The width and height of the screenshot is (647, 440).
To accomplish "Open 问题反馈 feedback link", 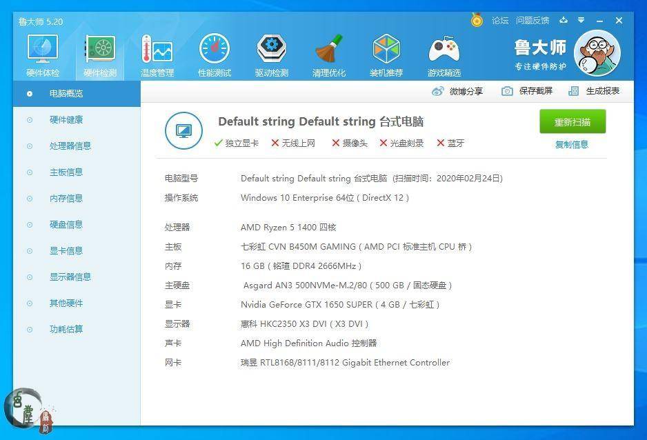I will click(532, 20).
